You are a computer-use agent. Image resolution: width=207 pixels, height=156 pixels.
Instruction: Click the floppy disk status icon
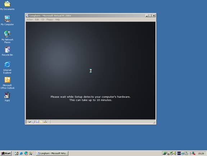click(37, 122)
